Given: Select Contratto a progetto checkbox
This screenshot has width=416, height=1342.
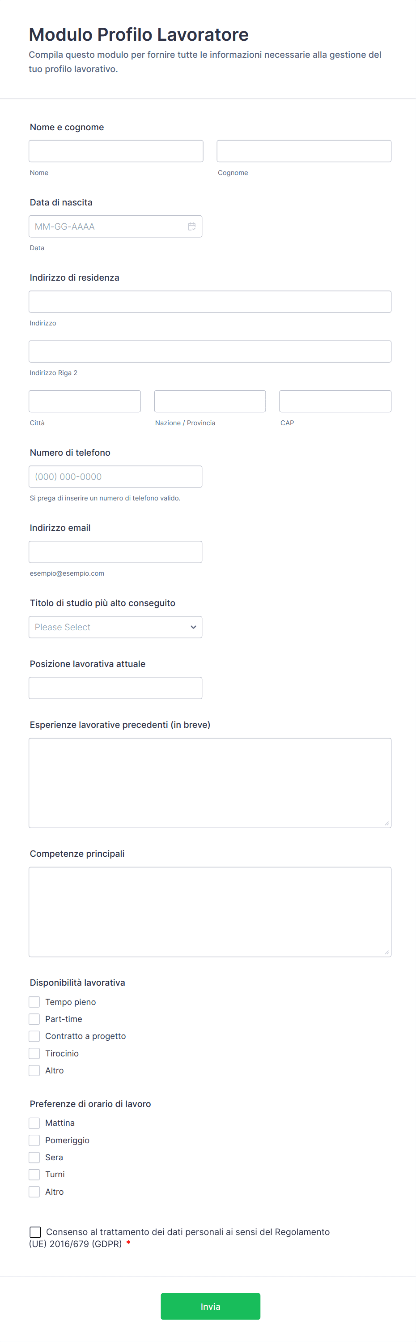Looking at the screenshot, I should [x=34, y=1036].
